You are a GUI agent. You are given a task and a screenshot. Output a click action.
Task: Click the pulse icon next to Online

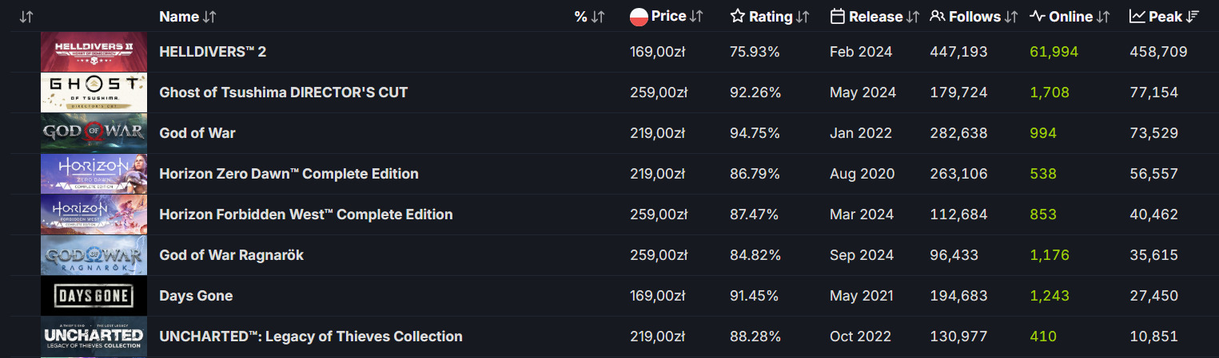1038,16
